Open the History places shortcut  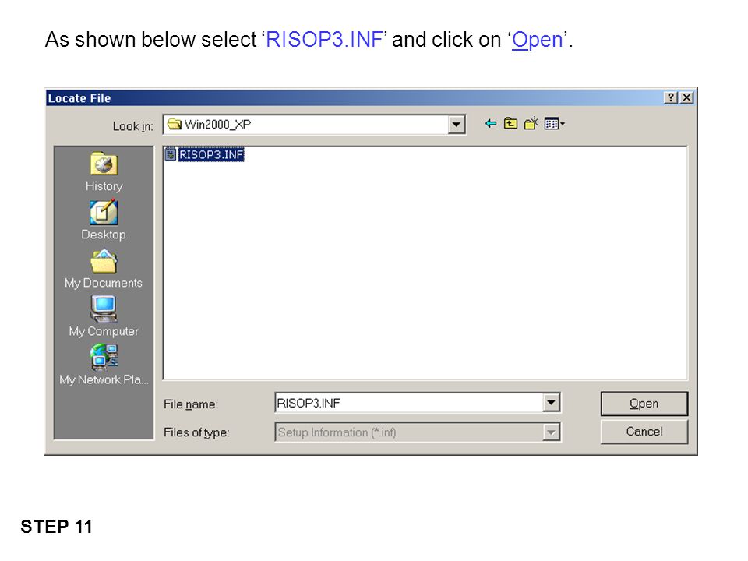pyautogui.click(x=104, y=171)
